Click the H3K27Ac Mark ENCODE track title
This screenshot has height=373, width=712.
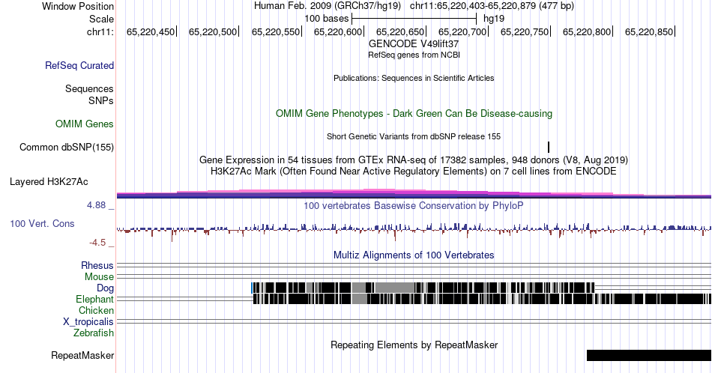click(414, 171)
